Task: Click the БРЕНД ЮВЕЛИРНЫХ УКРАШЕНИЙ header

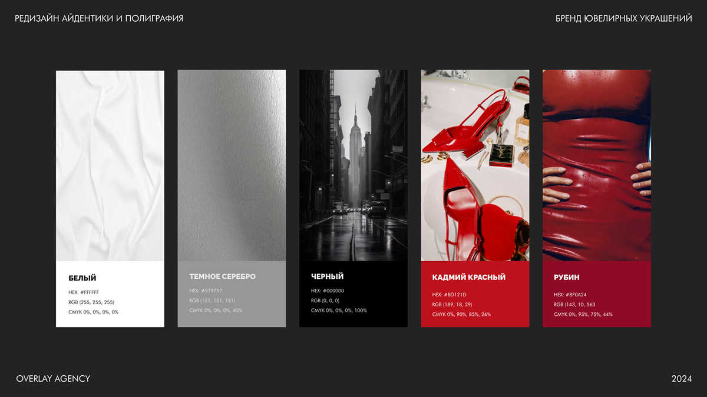Action: [x=623, y=19]
